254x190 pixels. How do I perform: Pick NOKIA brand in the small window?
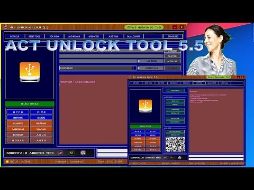[x=138, y=150]
